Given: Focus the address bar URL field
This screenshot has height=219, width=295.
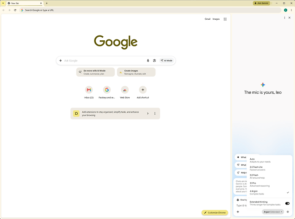Looking at the screenshot, I should point(151,10).
